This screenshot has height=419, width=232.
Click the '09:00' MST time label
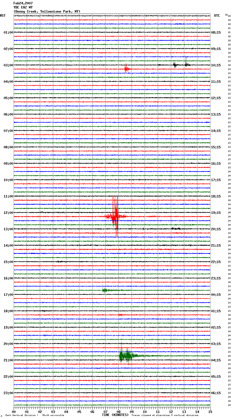(8, 164)
